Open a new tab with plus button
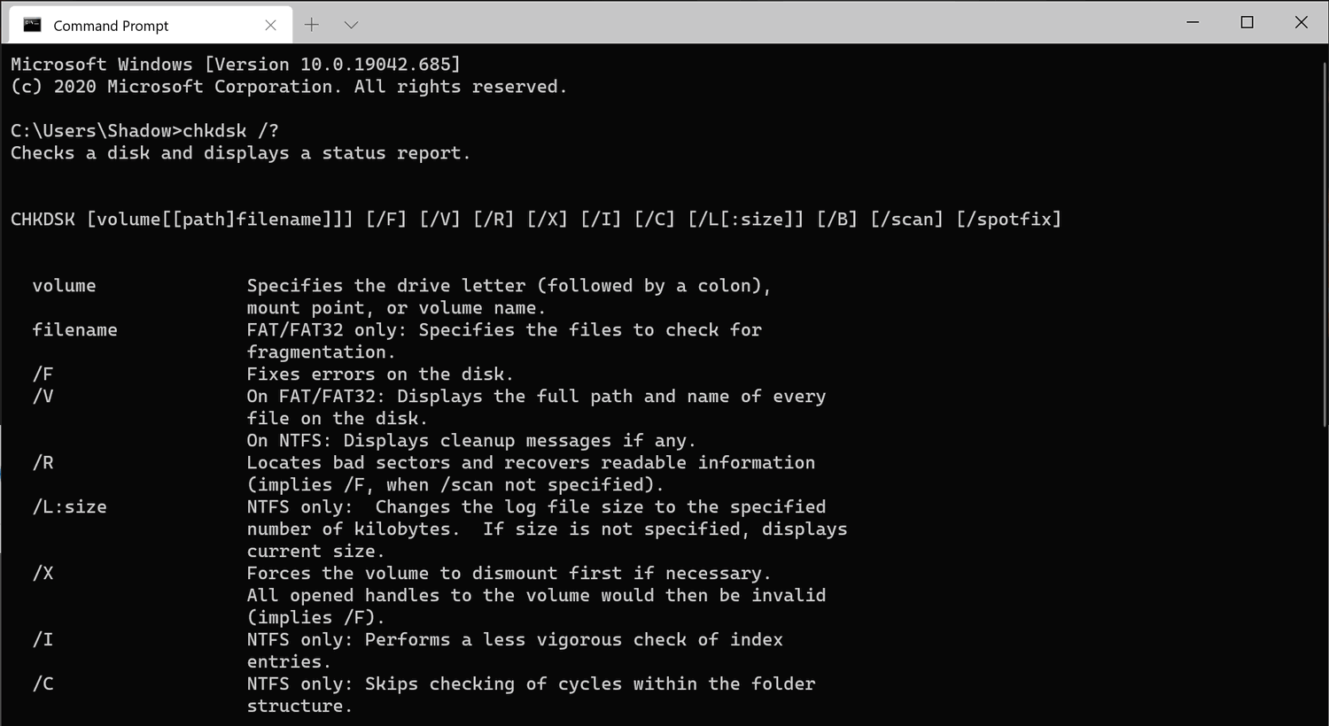The height and width of the screenshot is (726, 1329). pyautogui.click(x=312, y=25)
